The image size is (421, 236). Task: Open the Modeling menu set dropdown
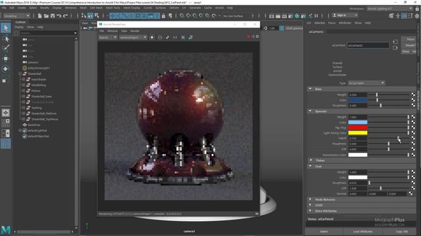pos(16,16)
